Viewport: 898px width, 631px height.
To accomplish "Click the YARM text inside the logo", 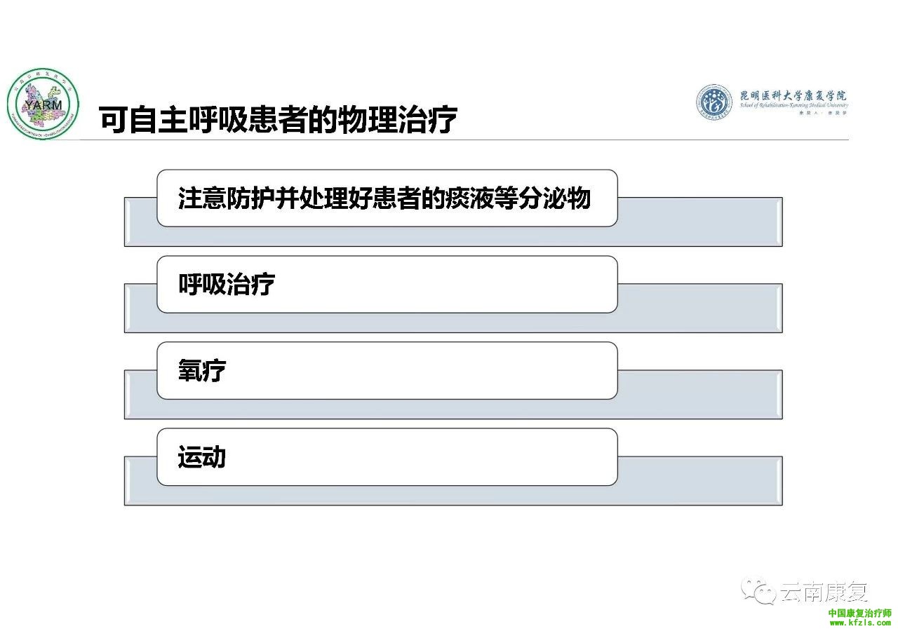I will 43,105.
